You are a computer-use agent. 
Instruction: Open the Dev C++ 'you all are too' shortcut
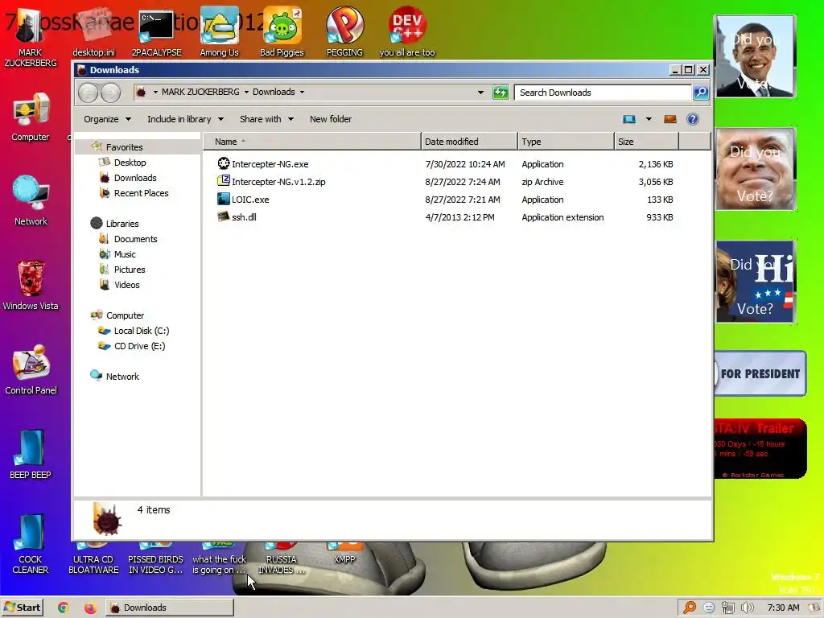tap(407, 31)
